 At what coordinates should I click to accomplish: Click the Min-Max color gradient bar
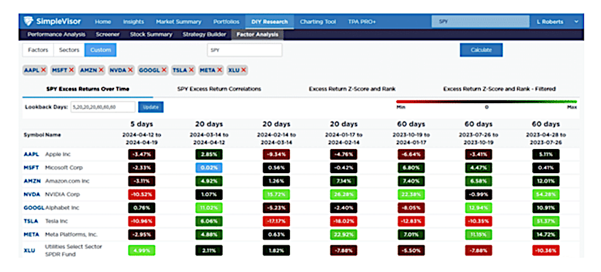click(486, 102)
